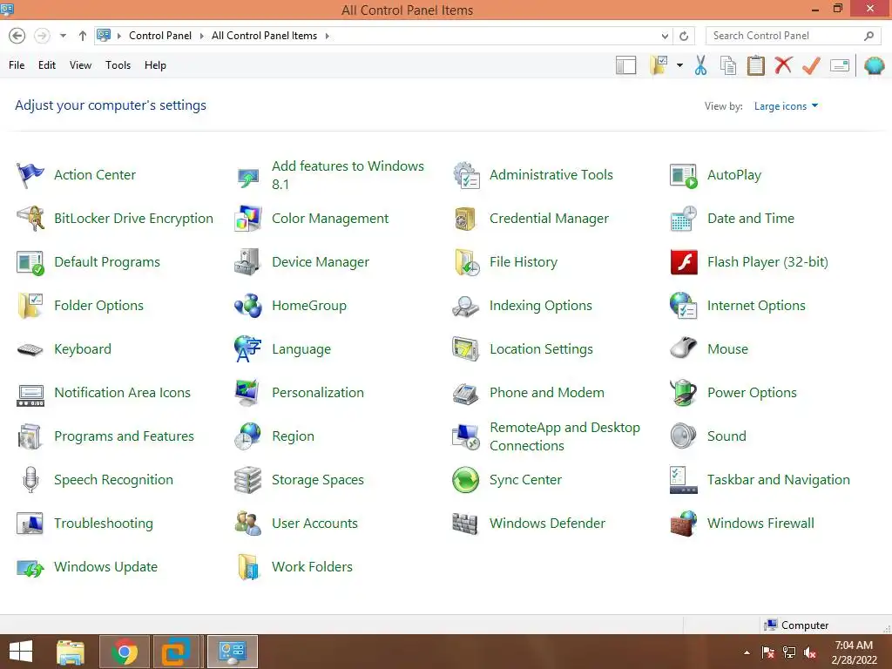Click the Up one level arrow

point(83,36)
